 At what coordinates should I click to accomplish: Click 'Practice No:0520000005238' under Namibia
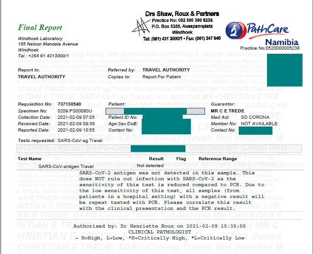tap(270, 48)
